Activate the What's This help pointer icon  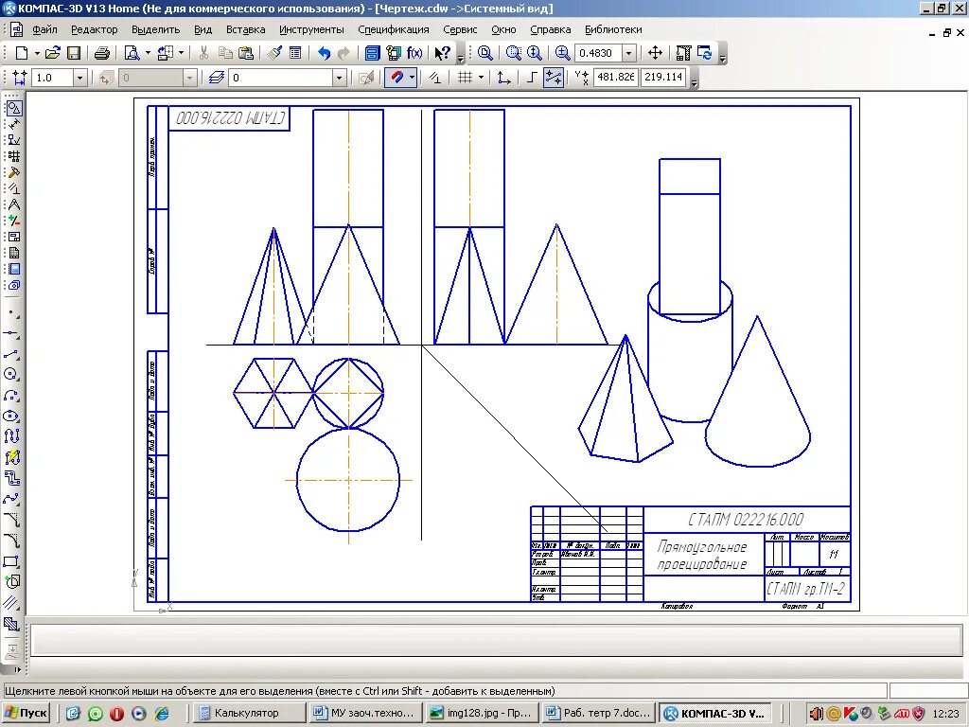coord(442,53)
